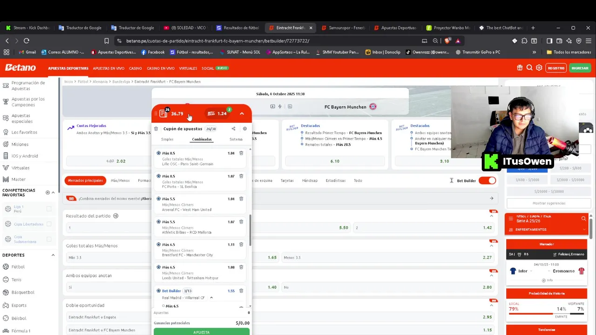Remove the FC Porto - SL Benfica selection
Viewport: 596px width, 335px height.
tap(241, 176)
